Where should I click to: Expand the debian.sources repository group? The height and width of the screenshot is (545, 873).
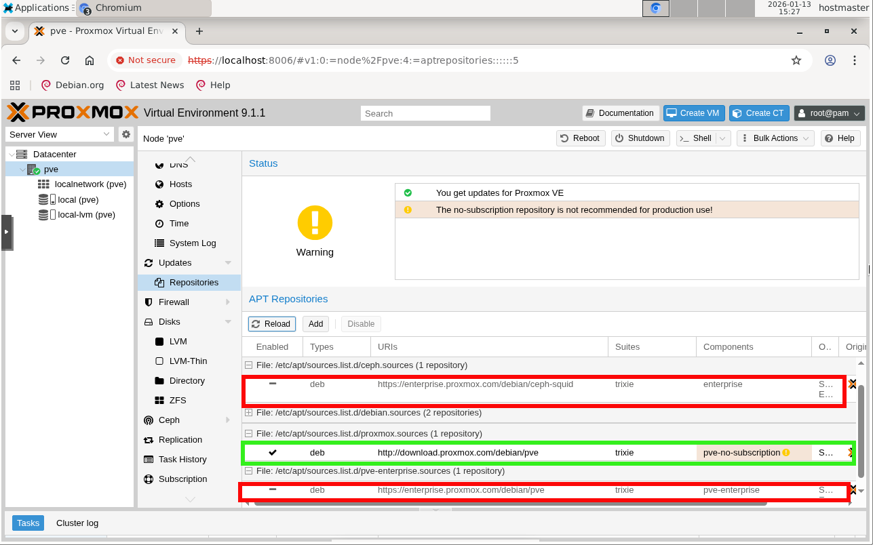pos(249,413)
